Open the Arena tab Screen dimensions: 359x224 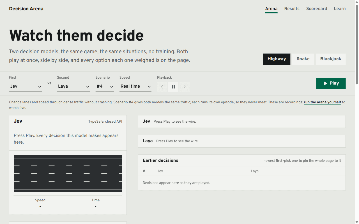click(x=271, y=9)
